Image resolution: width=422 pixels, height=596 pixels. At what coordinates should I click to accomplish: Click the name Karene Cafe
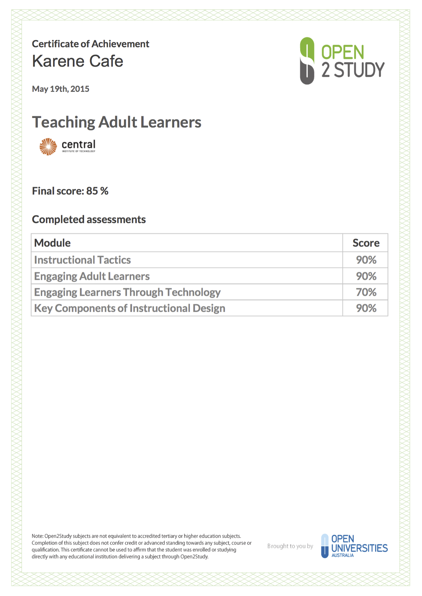(78, 62)
